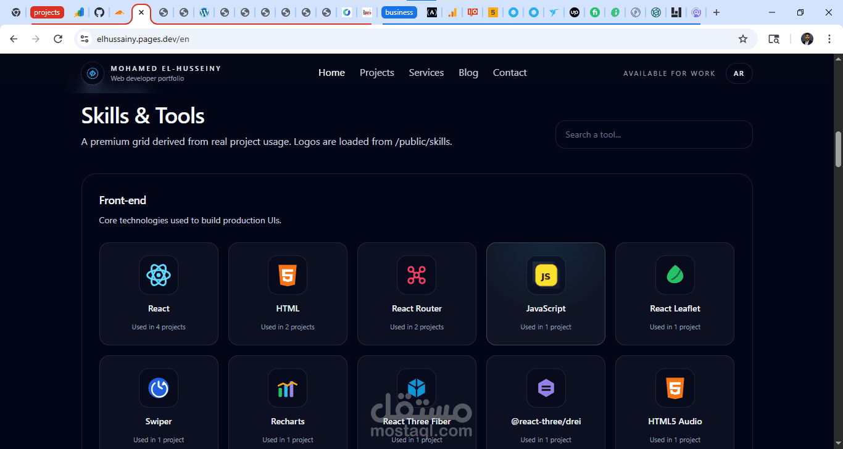The height and width of the screenshot is (449, 843).
Task: Open the Google Analytics browser tab
Action: click(x=452, y=12)
